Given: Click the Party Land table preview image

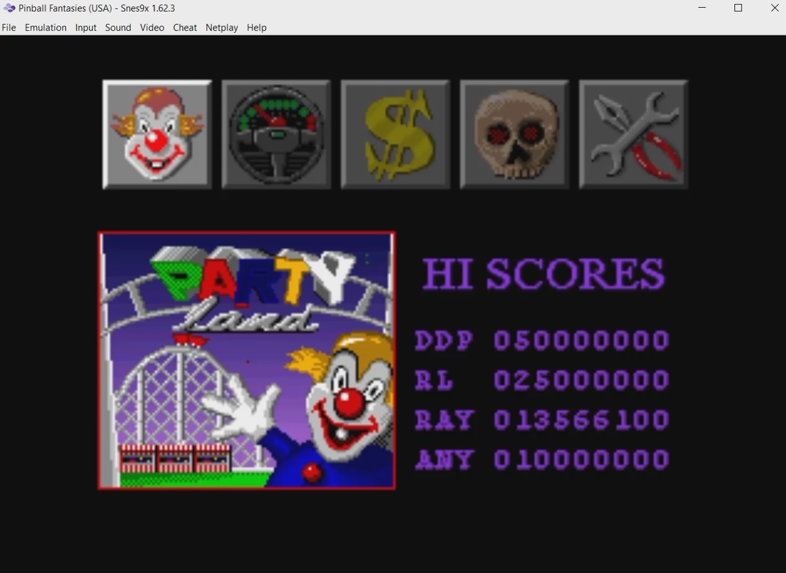Looking at the screenshot, I should pyautogui.click(x=247, y=360).
